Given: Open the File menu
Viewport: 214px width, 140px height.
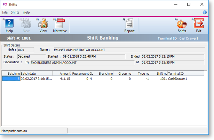Looking at the screenshot, I should 5,12.
